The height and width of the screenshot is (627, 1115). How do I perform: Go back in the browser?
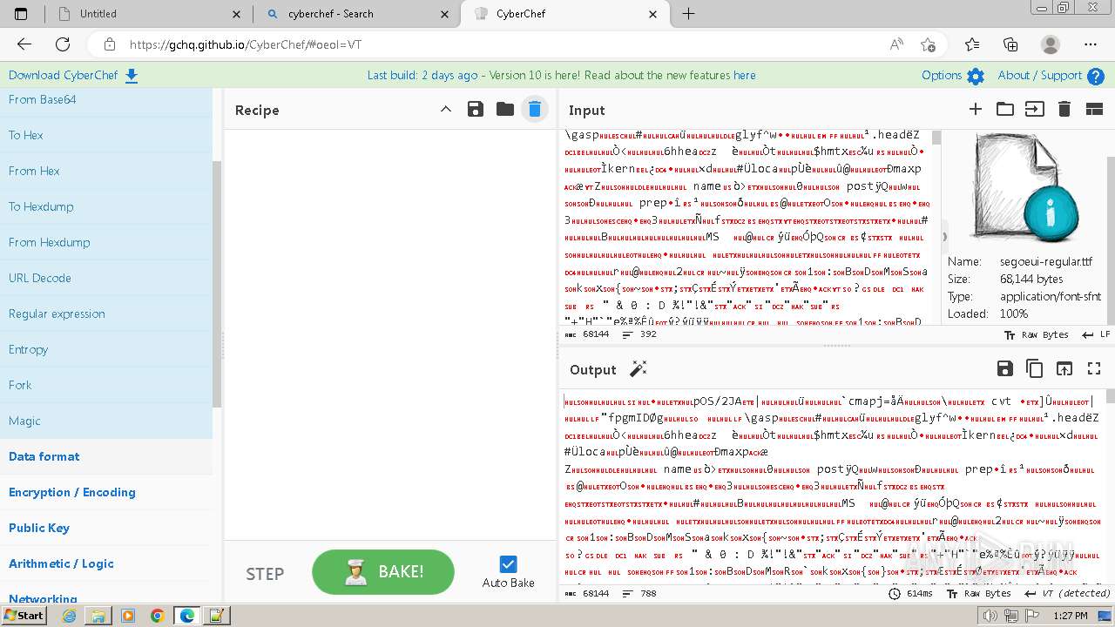pyautogui.click(x=24, y=44)
